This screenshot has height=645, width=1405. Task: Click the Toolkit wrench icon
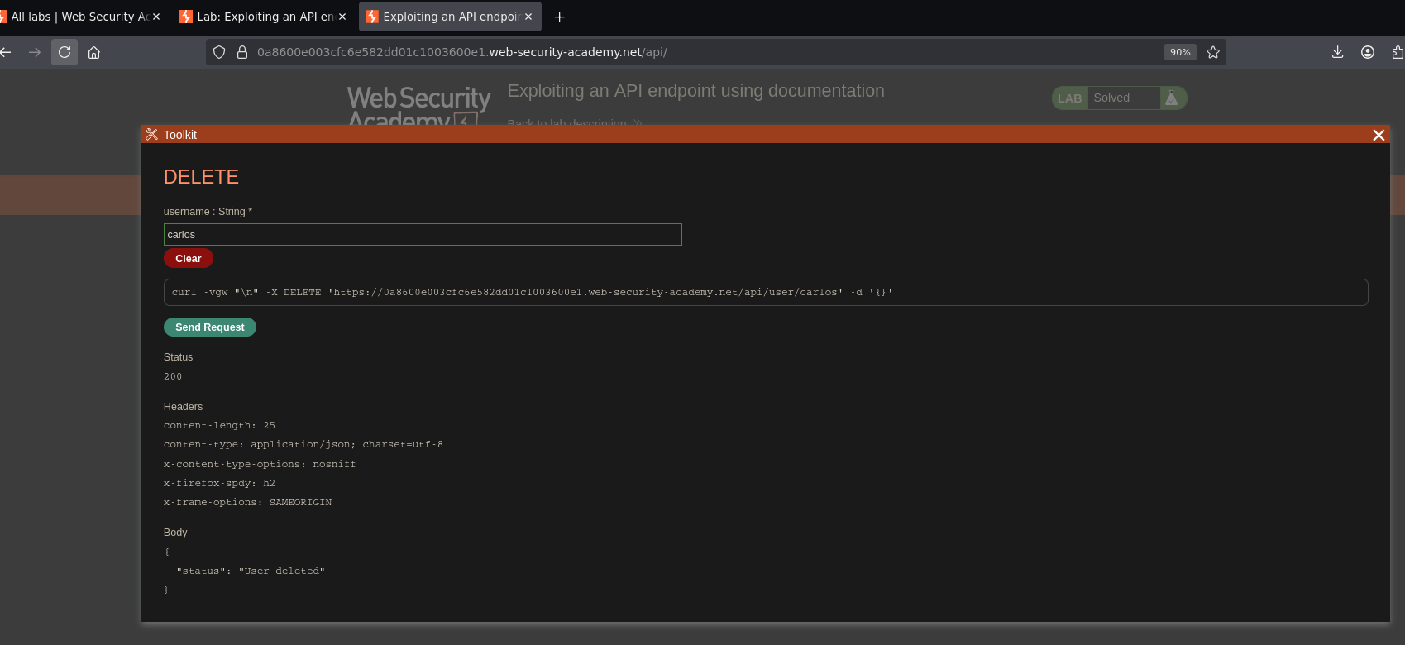tap(151, 135)
